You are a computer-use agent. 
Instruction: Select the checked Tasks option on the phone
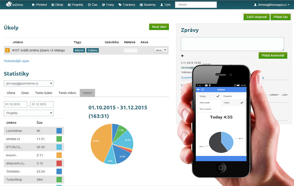pyautogui.click(x=233, y=103)
